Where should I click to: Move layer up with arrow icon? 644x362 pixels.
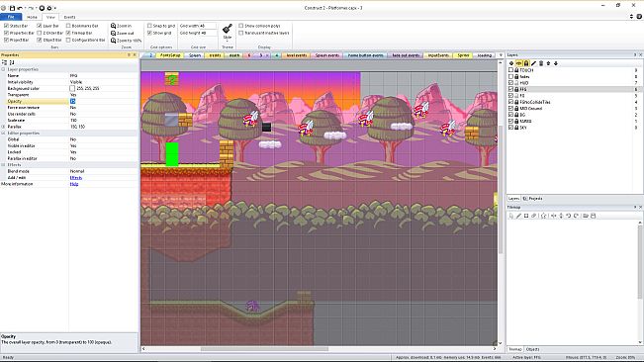[548, 63]
